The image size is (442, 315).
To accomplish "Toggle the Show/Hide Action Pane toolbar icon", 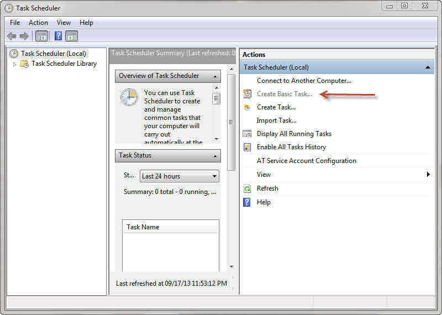I will (72, 36).
